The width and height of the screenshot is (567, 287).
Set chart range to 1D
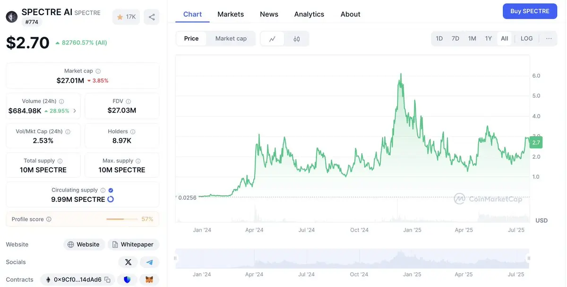click(439, 38)
